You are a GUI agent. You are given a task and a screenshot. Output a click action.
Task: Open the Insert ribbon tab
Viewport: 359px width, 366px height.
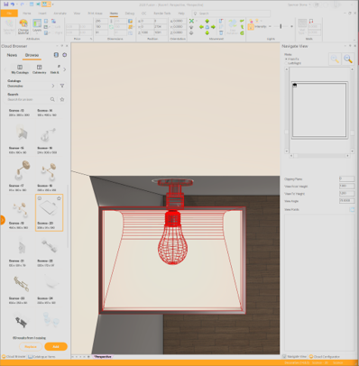tap(42, 14)
